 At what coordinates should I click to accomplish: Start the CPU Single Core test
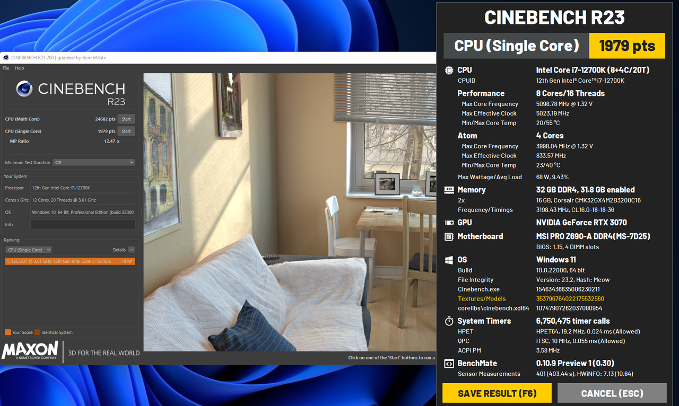coord(126,131)
